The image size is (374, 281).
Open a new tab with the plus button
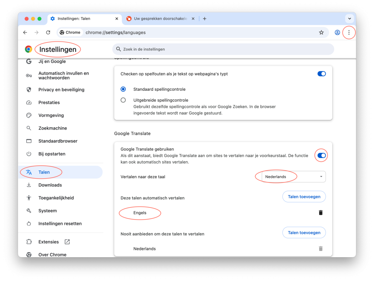(x=205, y=19)
